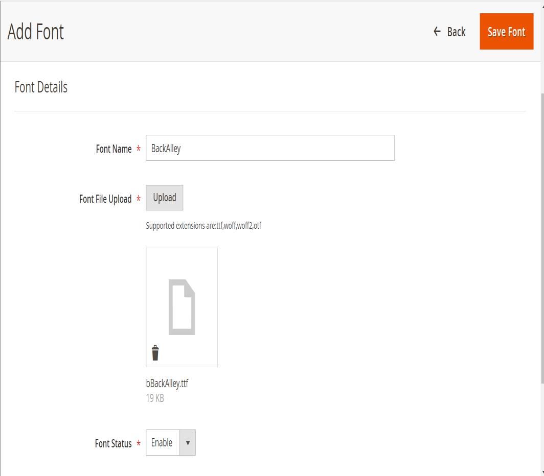Screen dimensions: 544x476
Task: Click the bBackAlley.ttf file name
Action: pyautogui.click(x=167, y=384)
